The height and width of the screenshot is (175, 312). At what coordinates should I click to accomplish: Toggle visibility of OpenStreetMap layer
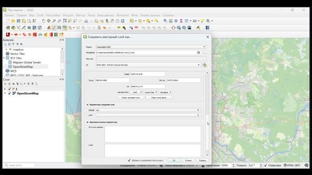[x=9, y=93]
